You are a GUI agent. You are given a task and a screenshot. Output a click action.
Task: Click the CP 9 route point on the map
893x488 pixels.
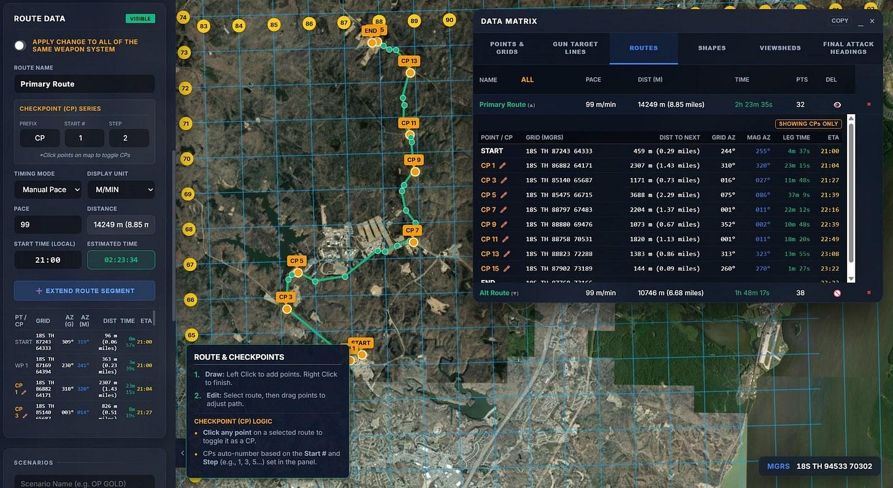pyautogui.click(x=415, y=172)
